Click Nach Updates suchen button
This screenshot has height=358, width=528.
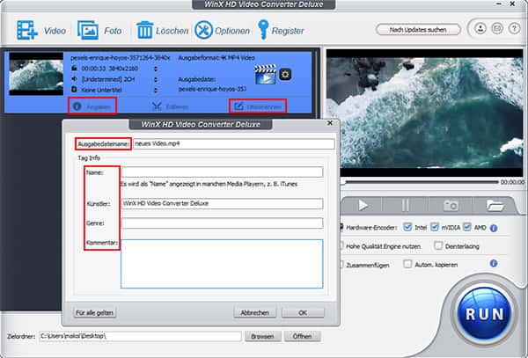[x=418, y=30]
